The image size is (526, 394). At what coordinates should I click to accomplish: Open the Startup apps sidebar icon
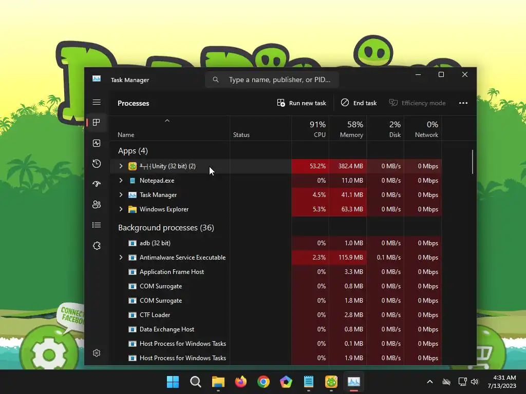pos(97,184)
